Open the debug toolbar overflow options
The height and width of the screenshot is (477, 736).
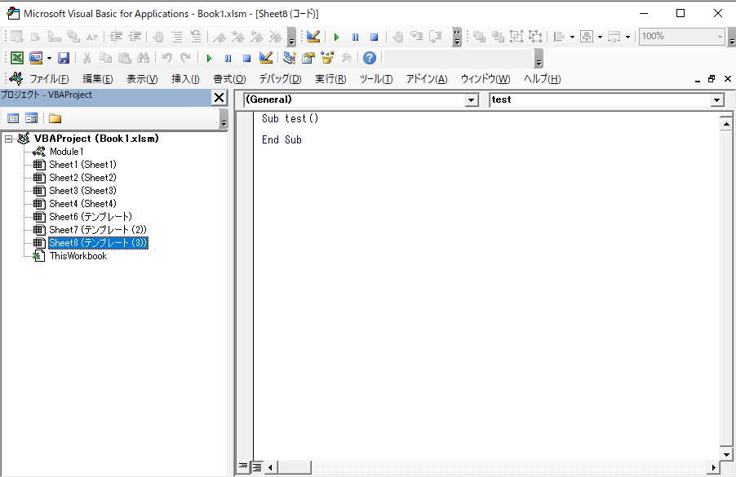(457, 37)
